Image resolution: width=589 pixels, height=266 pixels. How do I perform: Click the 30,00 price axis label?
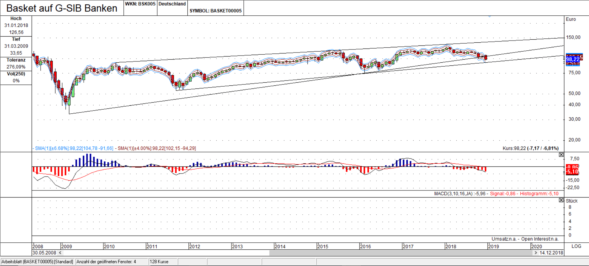[575, 119]
